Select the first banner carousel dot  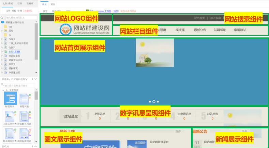pos(150,102)
